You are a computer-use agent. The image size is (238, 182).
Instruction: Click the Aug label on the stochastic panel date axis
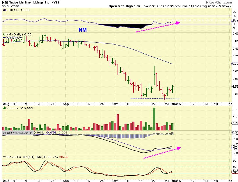6,181
